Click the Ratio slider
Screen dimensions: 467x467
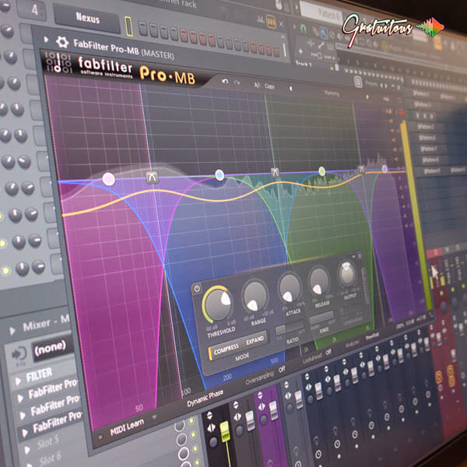pos(290,328)
